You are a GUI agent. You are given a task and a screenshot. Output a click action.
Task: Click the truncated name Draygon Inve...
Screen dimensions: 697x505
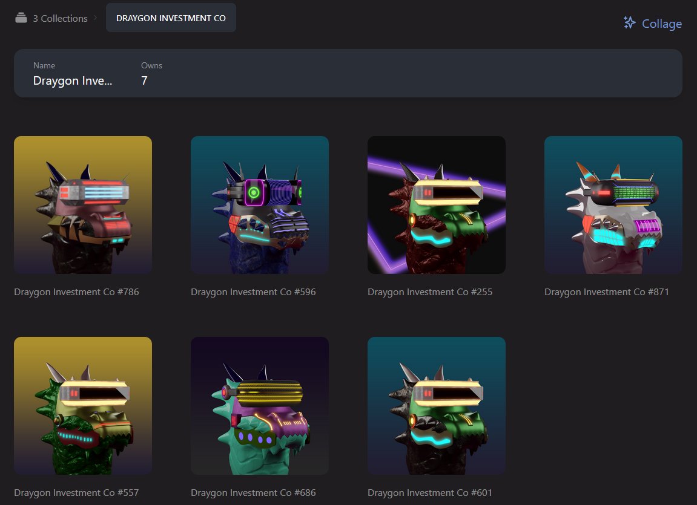(x=73, y=81)
